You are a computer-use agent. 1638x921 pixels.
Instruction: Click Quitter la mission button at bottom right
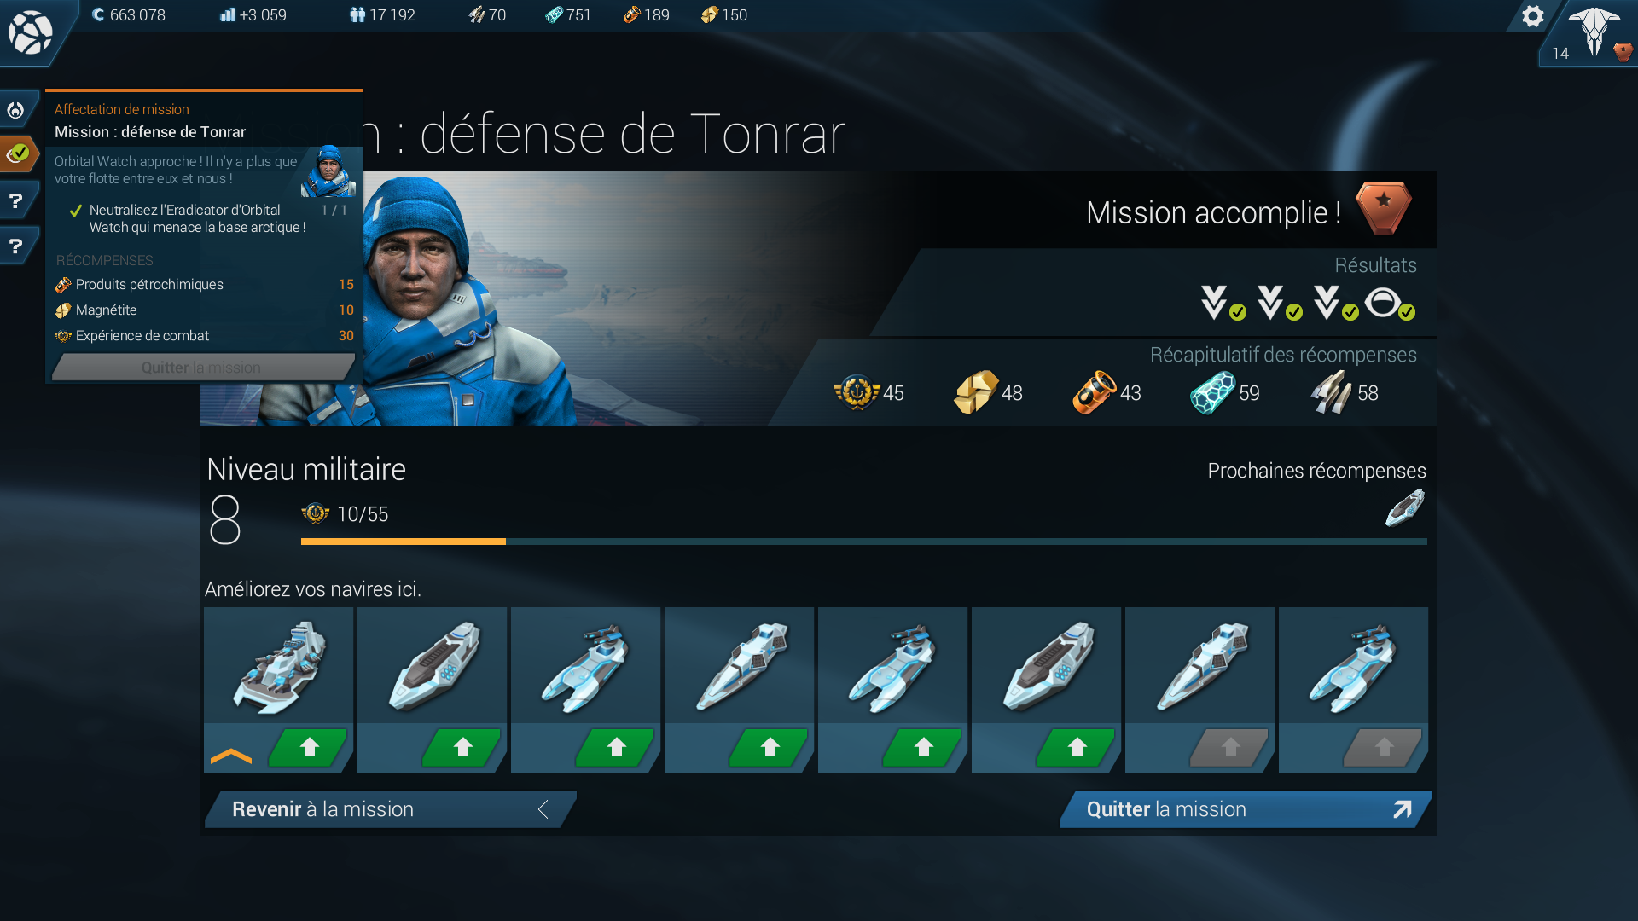(1246, 809)
